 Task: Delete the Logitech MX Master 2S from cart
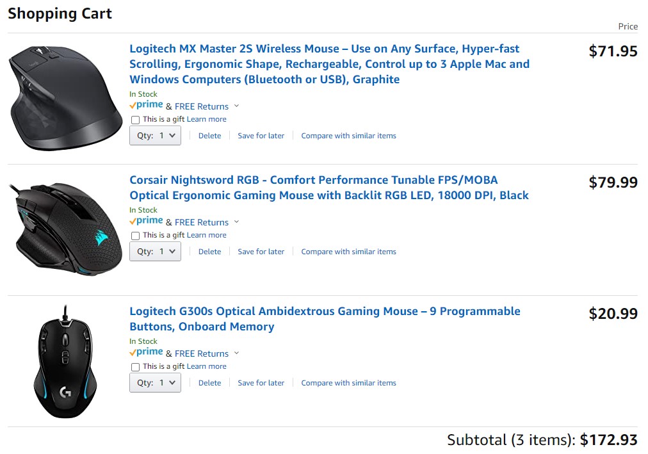click(x=209, y=136)
